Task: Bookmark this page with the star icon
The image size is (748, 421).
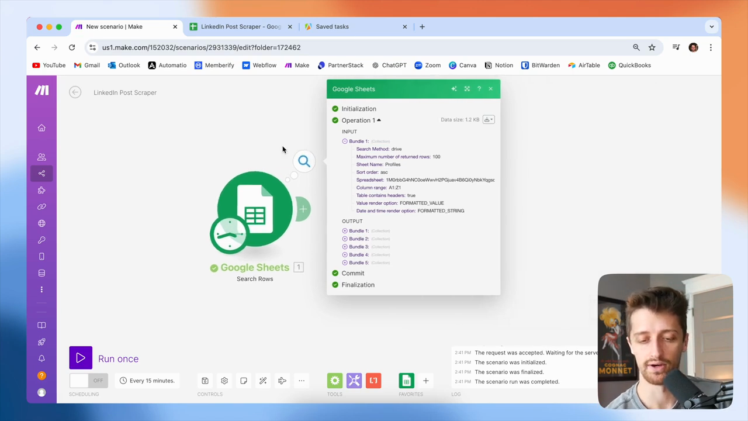Action: coord(652,47)
